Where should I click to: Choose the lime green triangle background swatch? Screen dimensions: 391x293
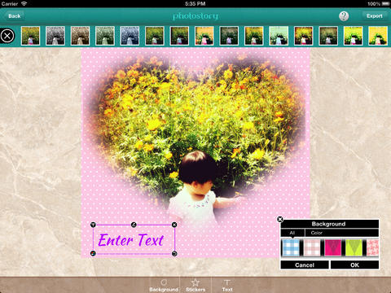click(x=354, y=247)
